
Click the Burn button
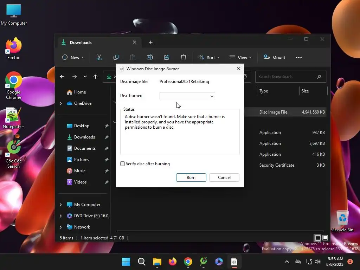point(191,178)
